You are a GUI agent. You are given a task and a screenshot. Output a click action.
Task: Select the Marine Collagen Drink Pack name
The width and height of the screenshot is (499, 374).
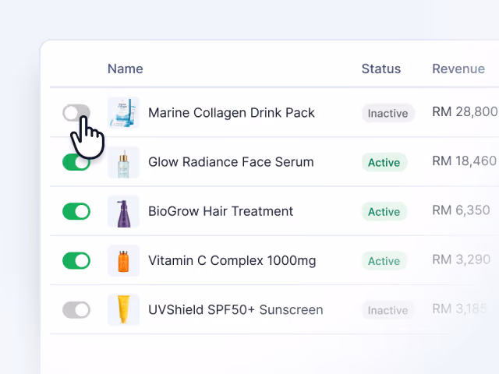click(232, 113)
